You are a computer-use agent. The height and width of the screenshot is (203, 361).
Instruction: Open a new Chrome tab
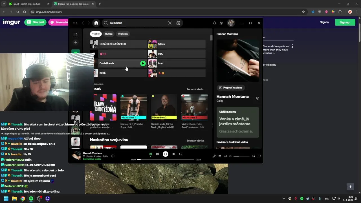point(100,4)
